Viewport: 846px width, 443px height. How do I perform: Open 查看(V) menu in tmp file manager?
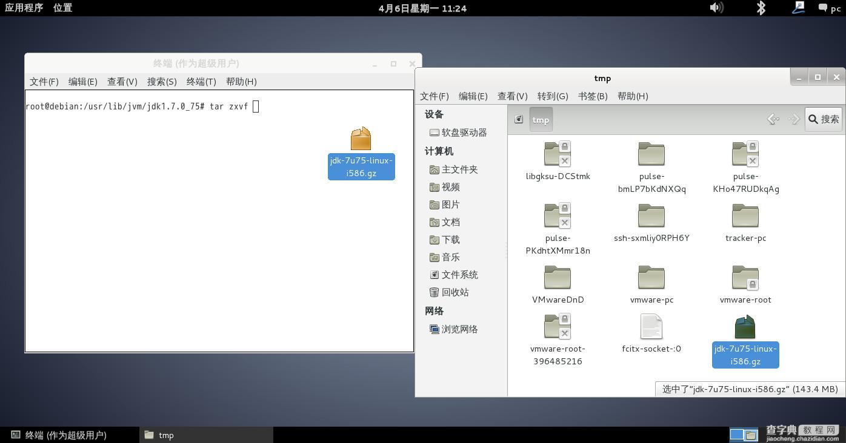[x=513, y=96]
